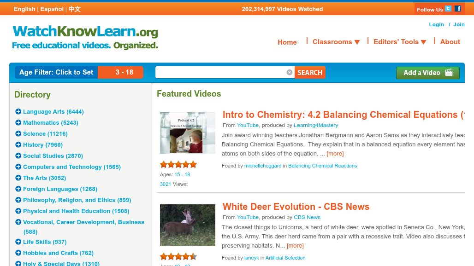The height and width of the screenshot is (266, 474).
Task: Click the WatchKnowLearn.org logo
Action: tap(85, 37)
